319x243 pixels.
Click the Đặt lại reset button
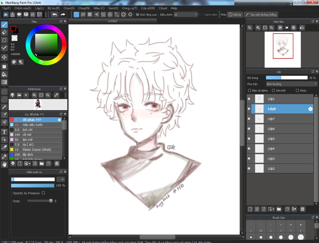235,15
